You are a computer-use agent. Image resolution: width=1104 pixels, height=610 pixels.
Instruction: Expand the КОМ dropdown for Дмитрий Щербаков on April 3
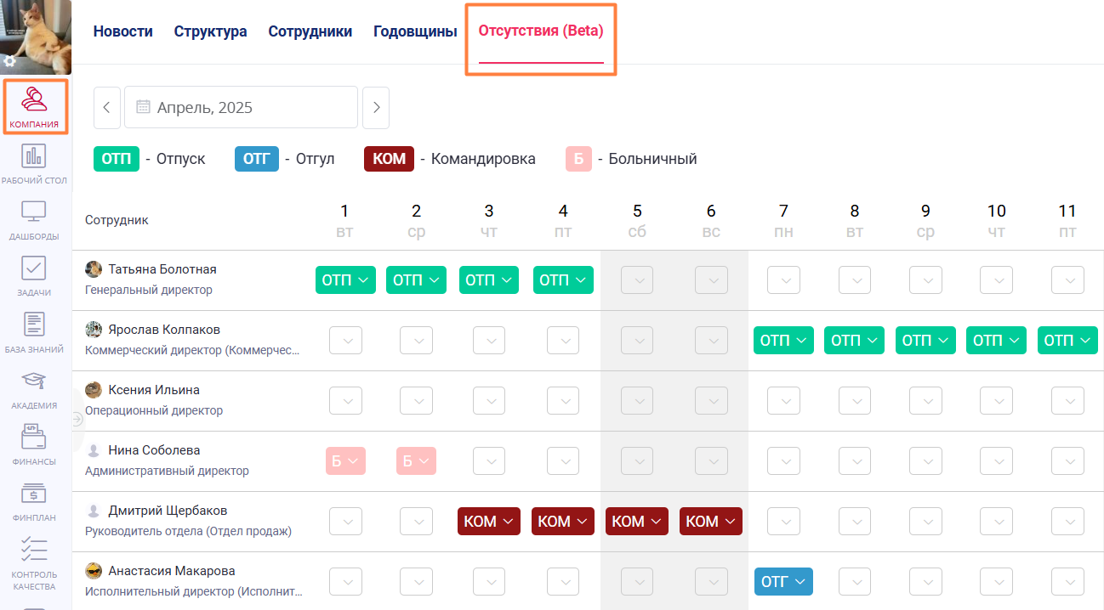click(x=488, y=521)
